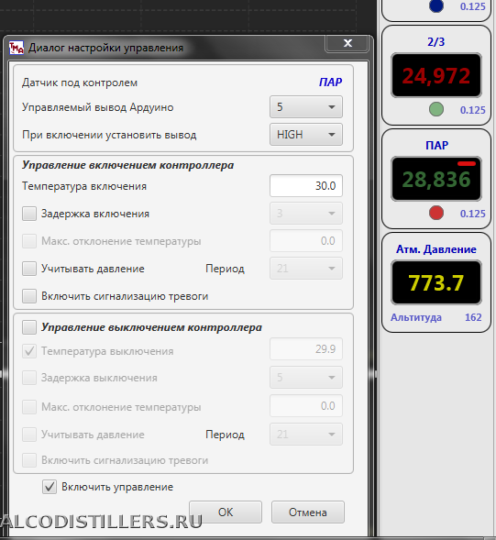Click the 24,972 temperature display
Image resolution: width=496 pixels, height=540 pixels.
(436, 75)
